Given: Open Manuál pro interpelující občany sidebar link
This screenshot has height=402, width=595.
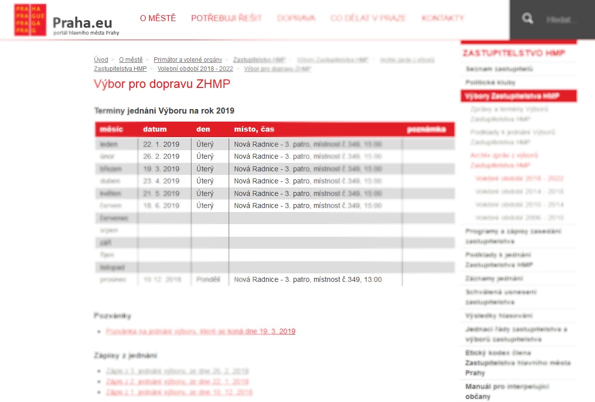Looking at the screenshot, I should 507,391.
